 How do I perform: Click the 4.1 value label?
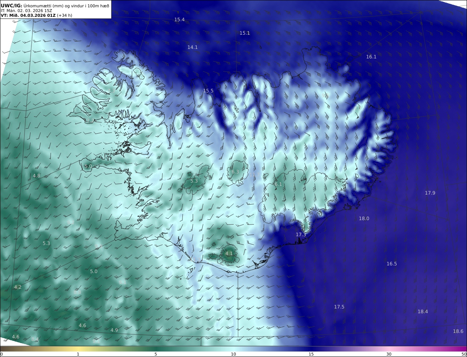point(229,253)
